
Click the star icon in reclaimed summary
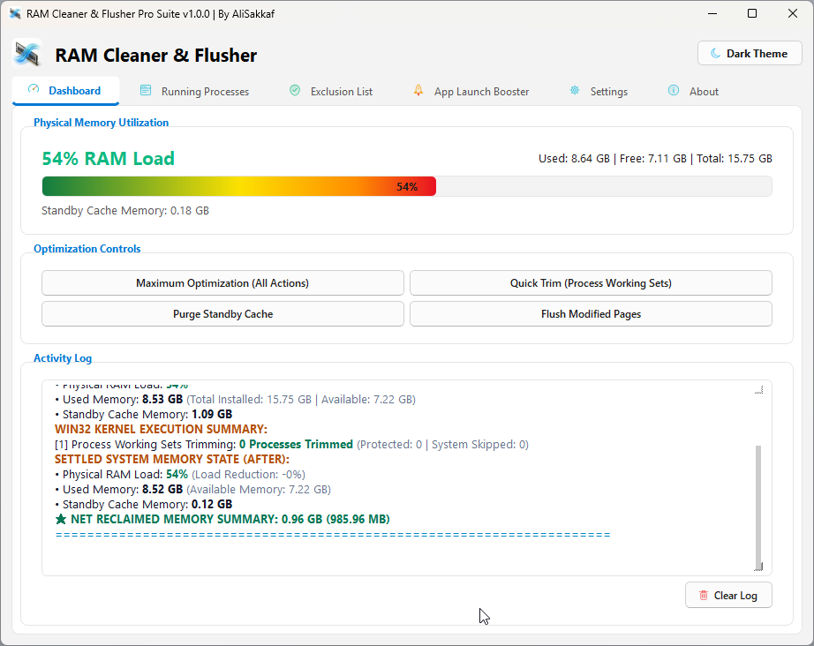(x=61, y=519)
